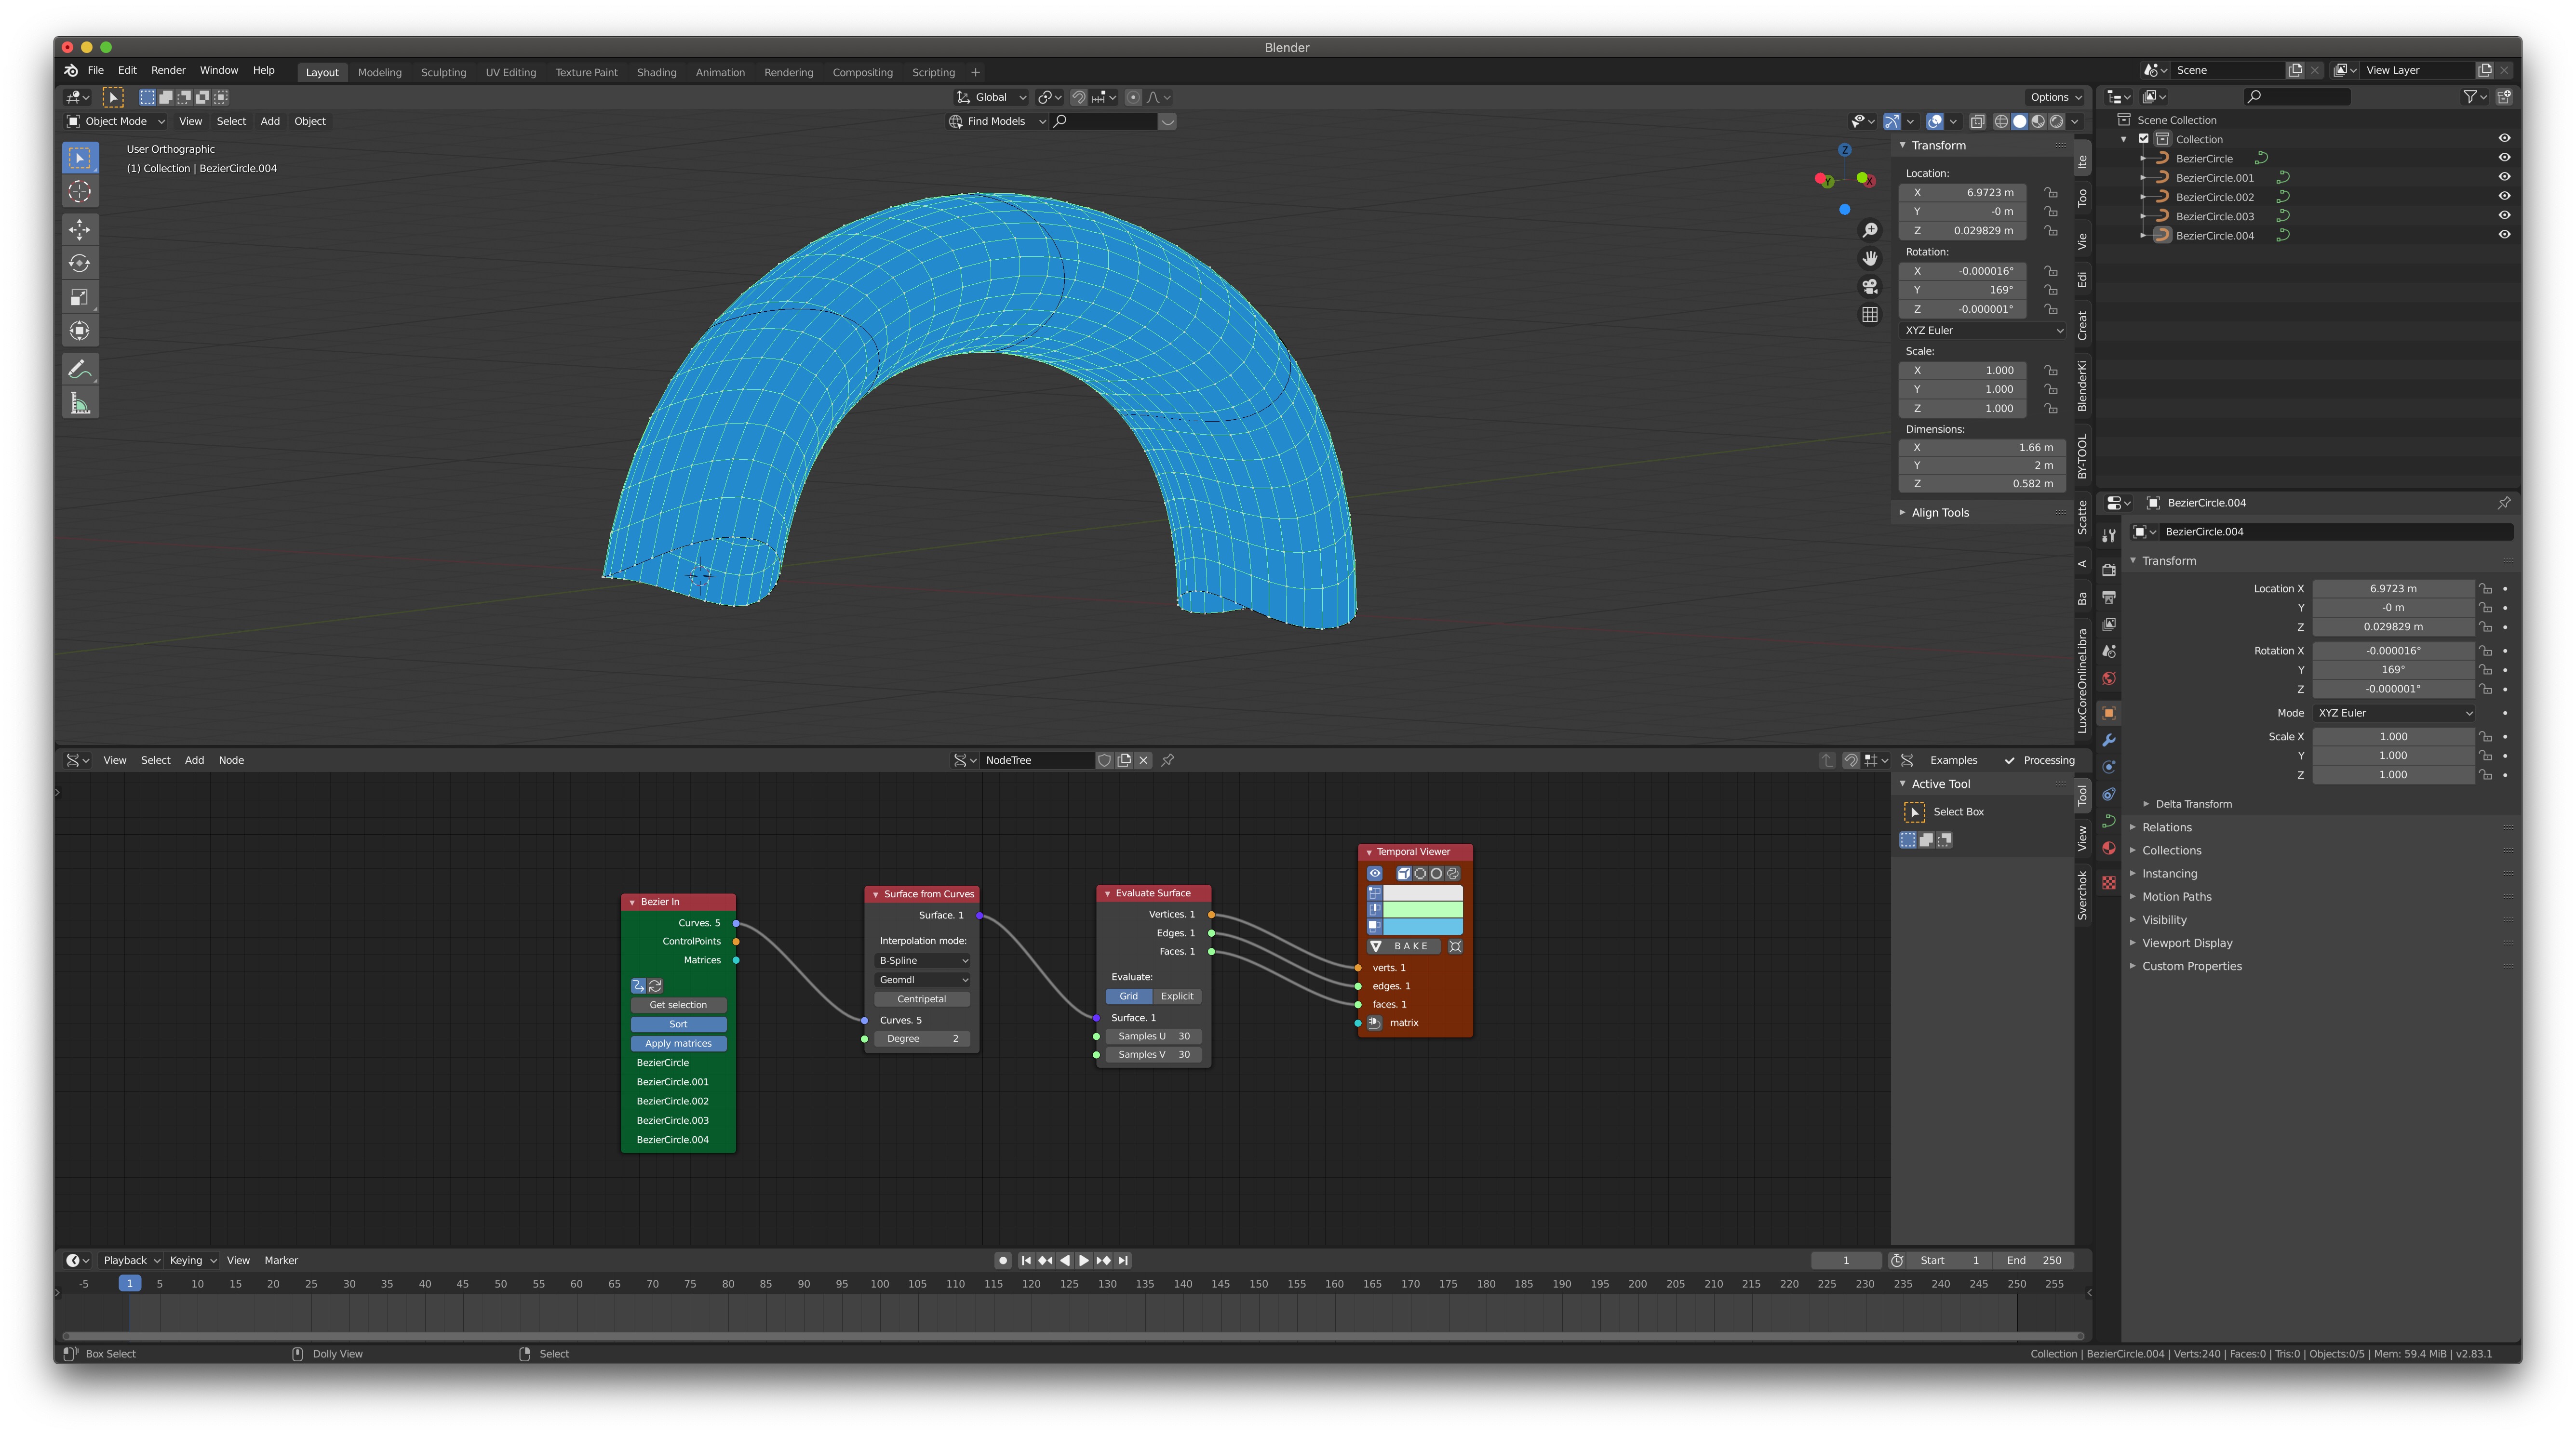2576x1435 pixels.
Task: Switch to the Sculpting workspace tab
Action: pos(443,72)
